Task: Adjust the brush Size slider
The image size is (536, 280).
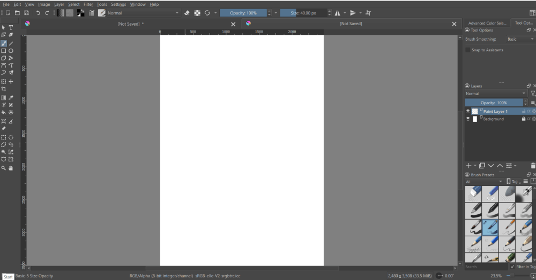Action: tap(303, 13)
